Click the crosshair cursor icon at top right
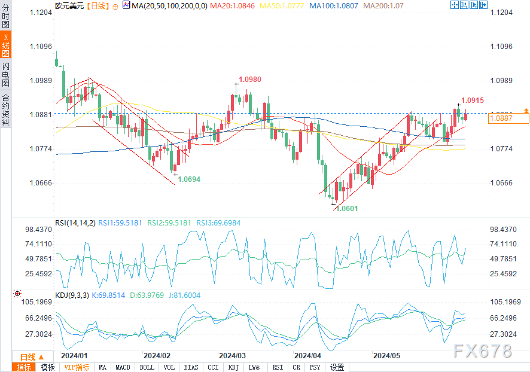Image resolution: width=530 pixels, height=372 pixels. point(455,5)
